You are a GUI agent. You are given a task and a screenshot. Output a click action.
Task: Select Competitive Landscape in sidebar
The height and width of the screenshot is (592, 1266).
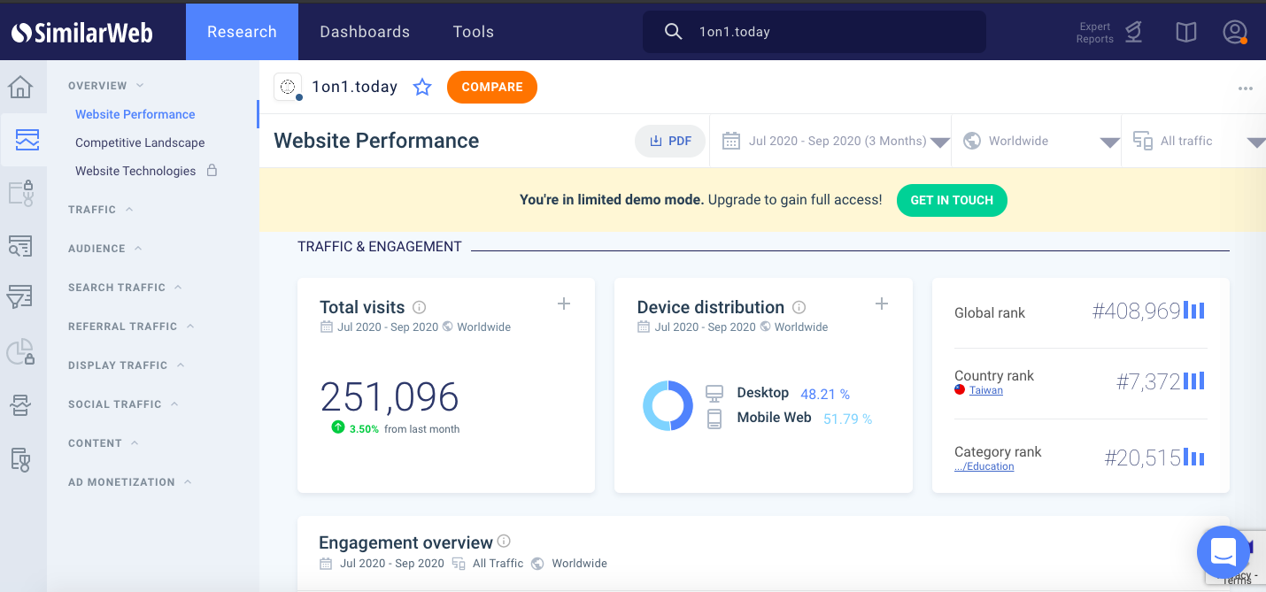pyautogui.click(x=140, y=142)
